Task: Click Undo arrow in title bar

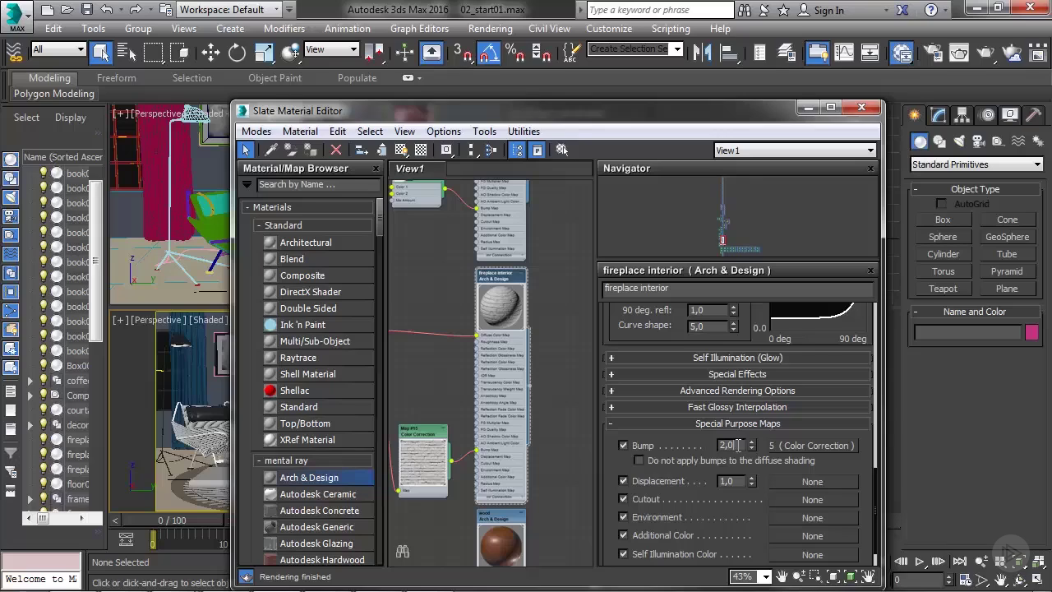Action: [x=107, y=10]
